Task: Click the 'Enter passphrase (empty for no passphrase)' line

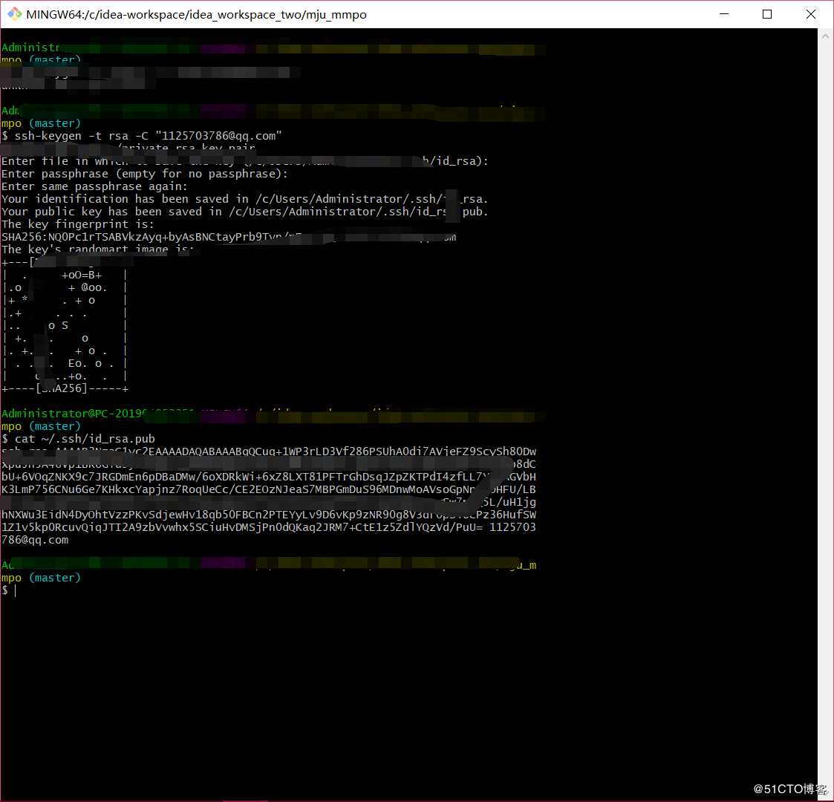Action: click(x=145, y=174)
